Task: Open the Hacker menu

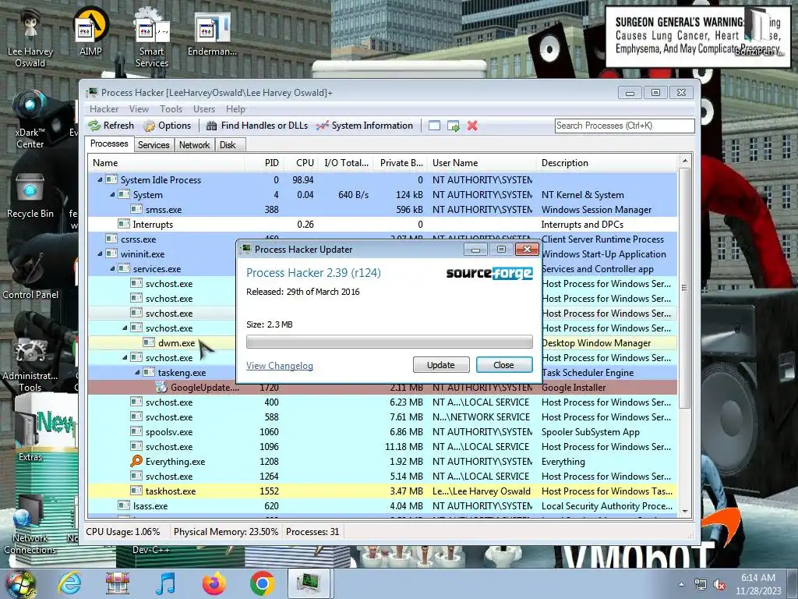Action: pos(104,109)
